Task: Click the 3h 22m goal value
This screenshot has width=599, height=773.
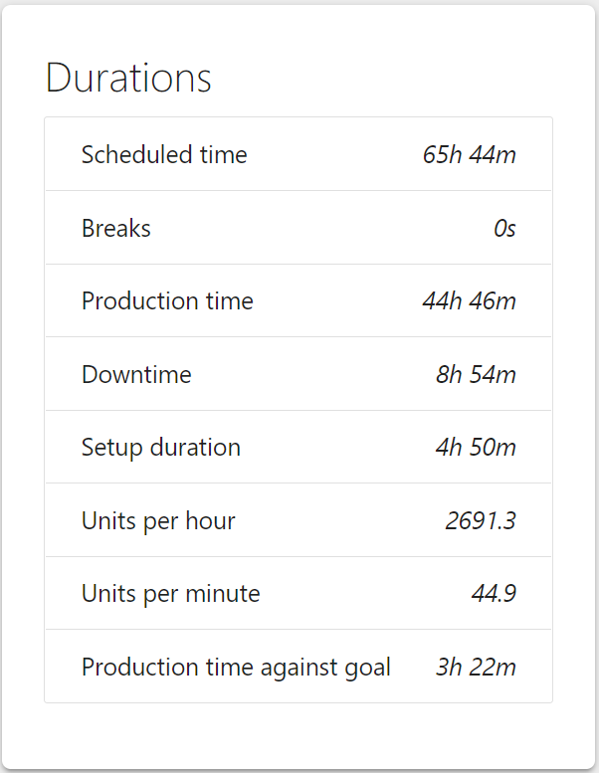Action: pyautogui.click(x=476, y=667)
